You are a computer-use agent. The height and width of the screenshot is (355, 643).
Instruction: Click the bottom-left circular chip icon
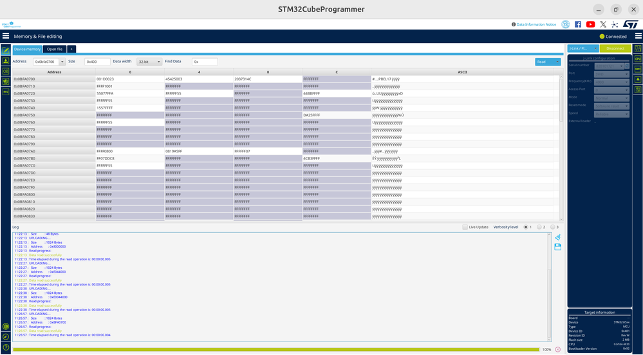[6, 326]
